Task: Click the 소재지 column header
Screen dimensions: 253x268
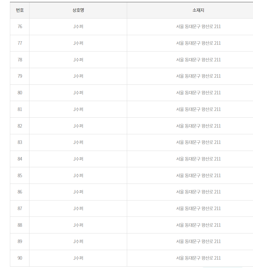Action: (198, 10)
